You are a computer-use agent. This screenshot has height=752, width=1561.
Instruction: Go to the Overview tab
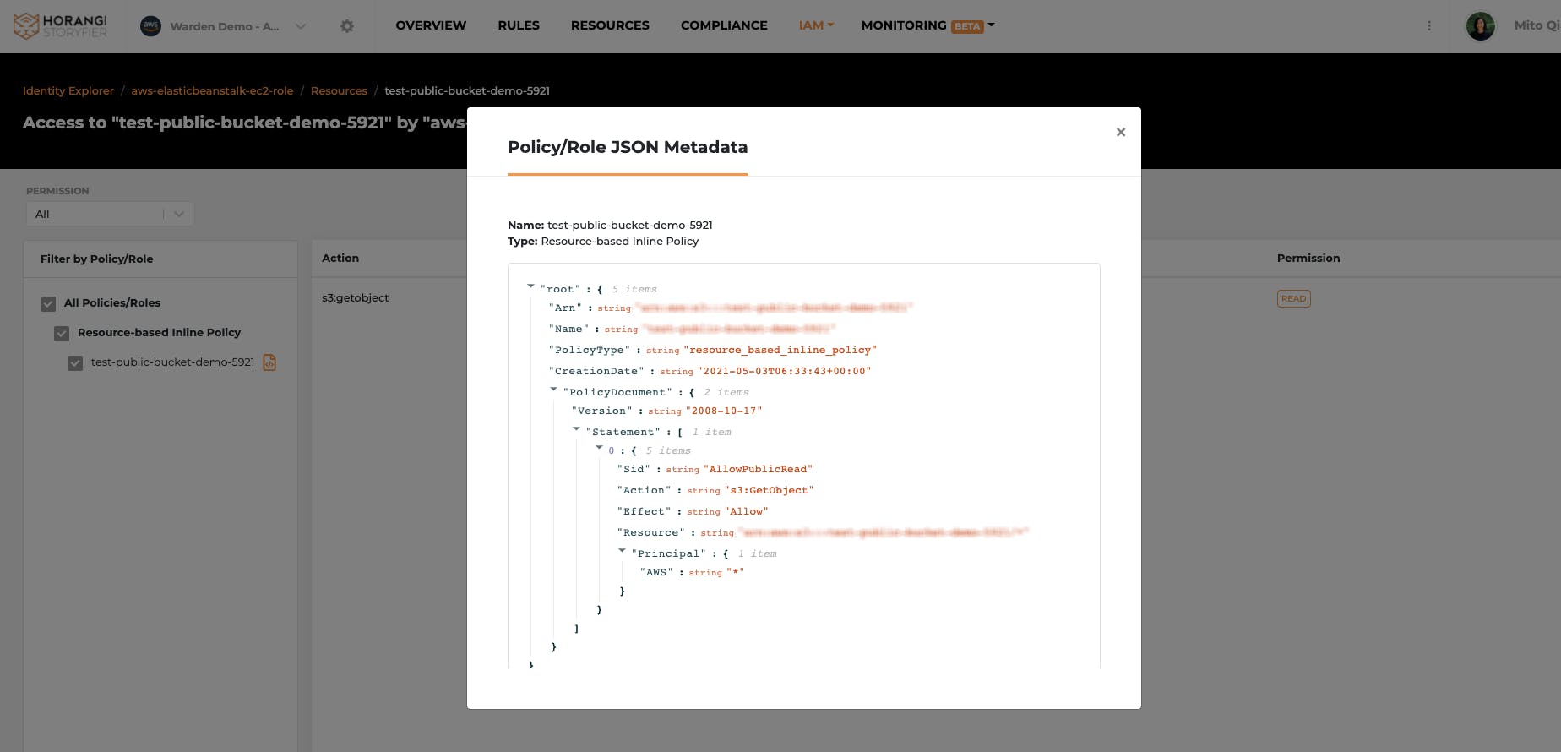[431, 25]
